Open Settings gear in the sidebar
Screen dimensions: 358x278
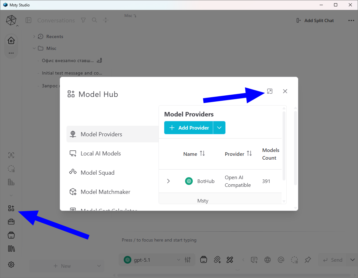coord(11,265)
